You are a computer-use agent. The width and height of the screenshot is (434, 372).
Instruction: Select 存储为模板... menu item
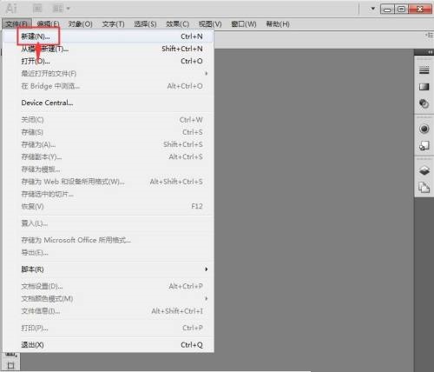[108, 169]
